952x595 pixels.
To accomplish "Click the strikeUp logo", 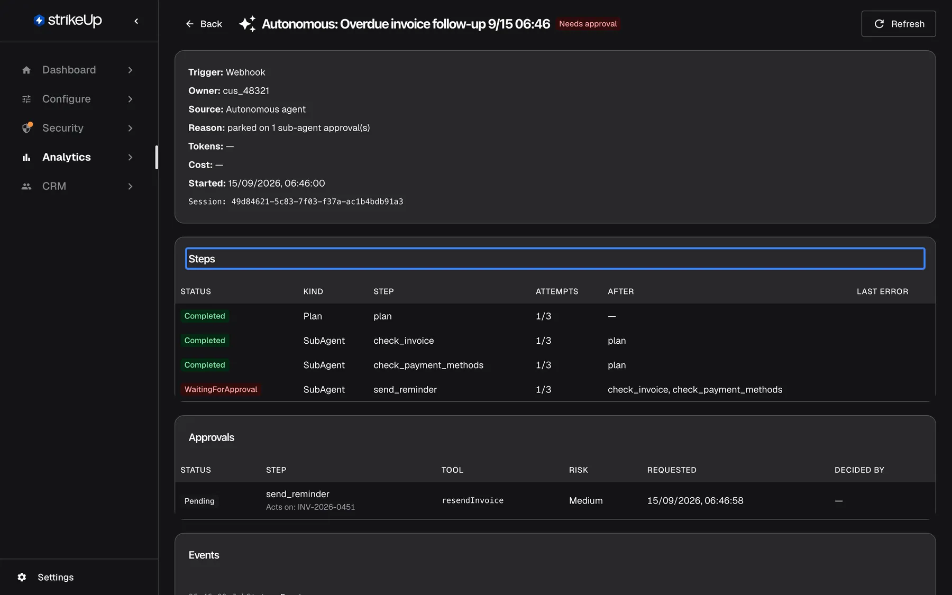I will [x=68, y=21].
